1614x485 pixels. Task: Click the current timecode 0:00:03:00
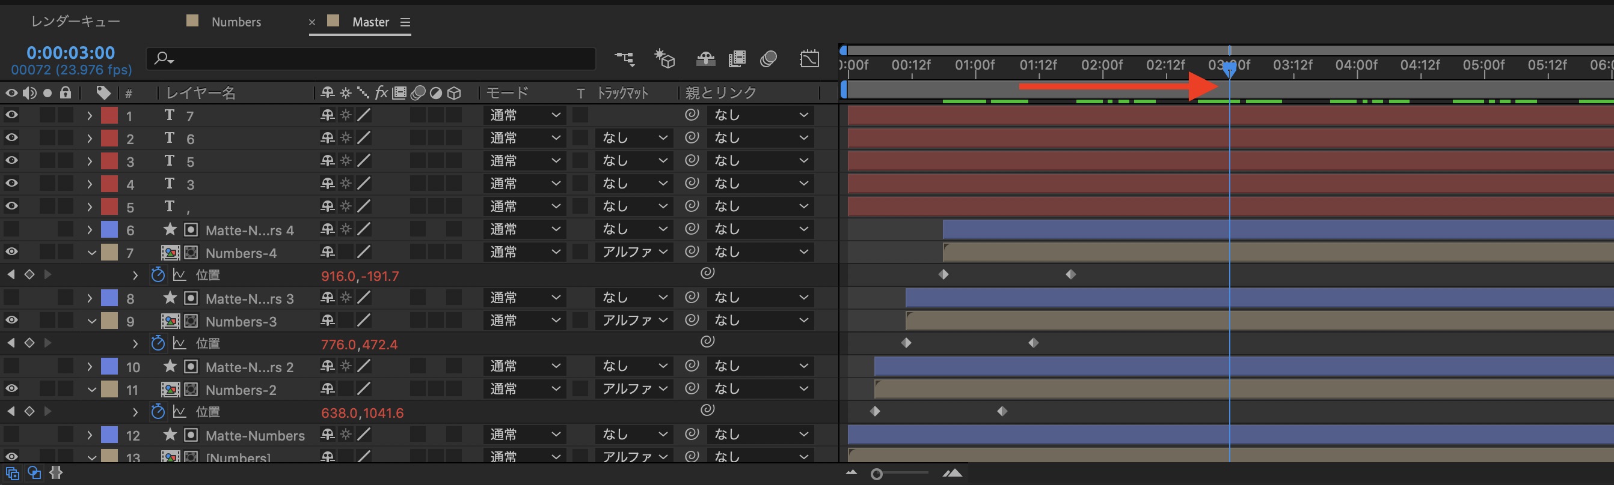pyautogui.click(x=71, y=53)
